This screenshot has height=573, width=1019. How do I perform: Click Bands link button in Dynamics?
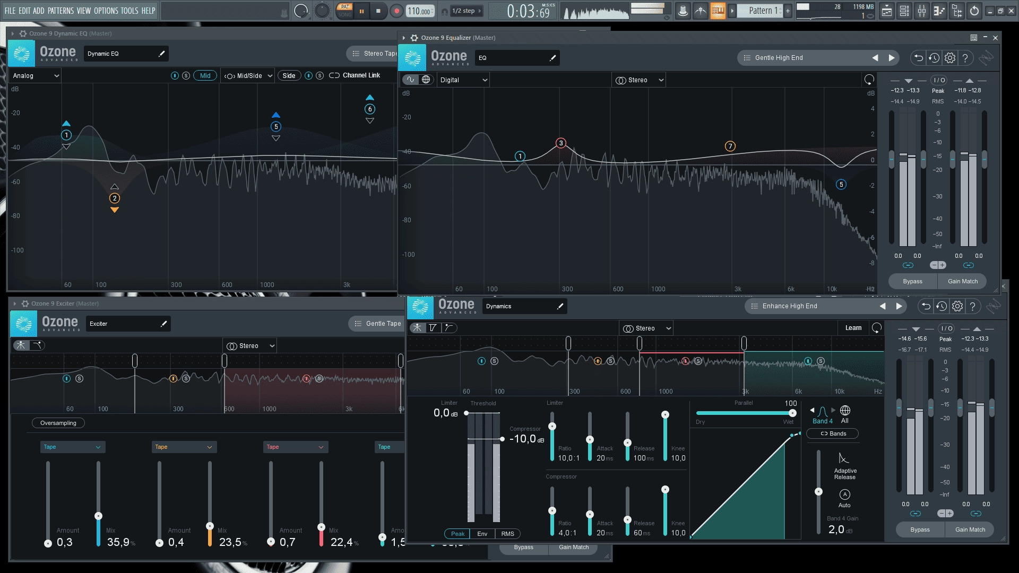click(x=832, y=434)
